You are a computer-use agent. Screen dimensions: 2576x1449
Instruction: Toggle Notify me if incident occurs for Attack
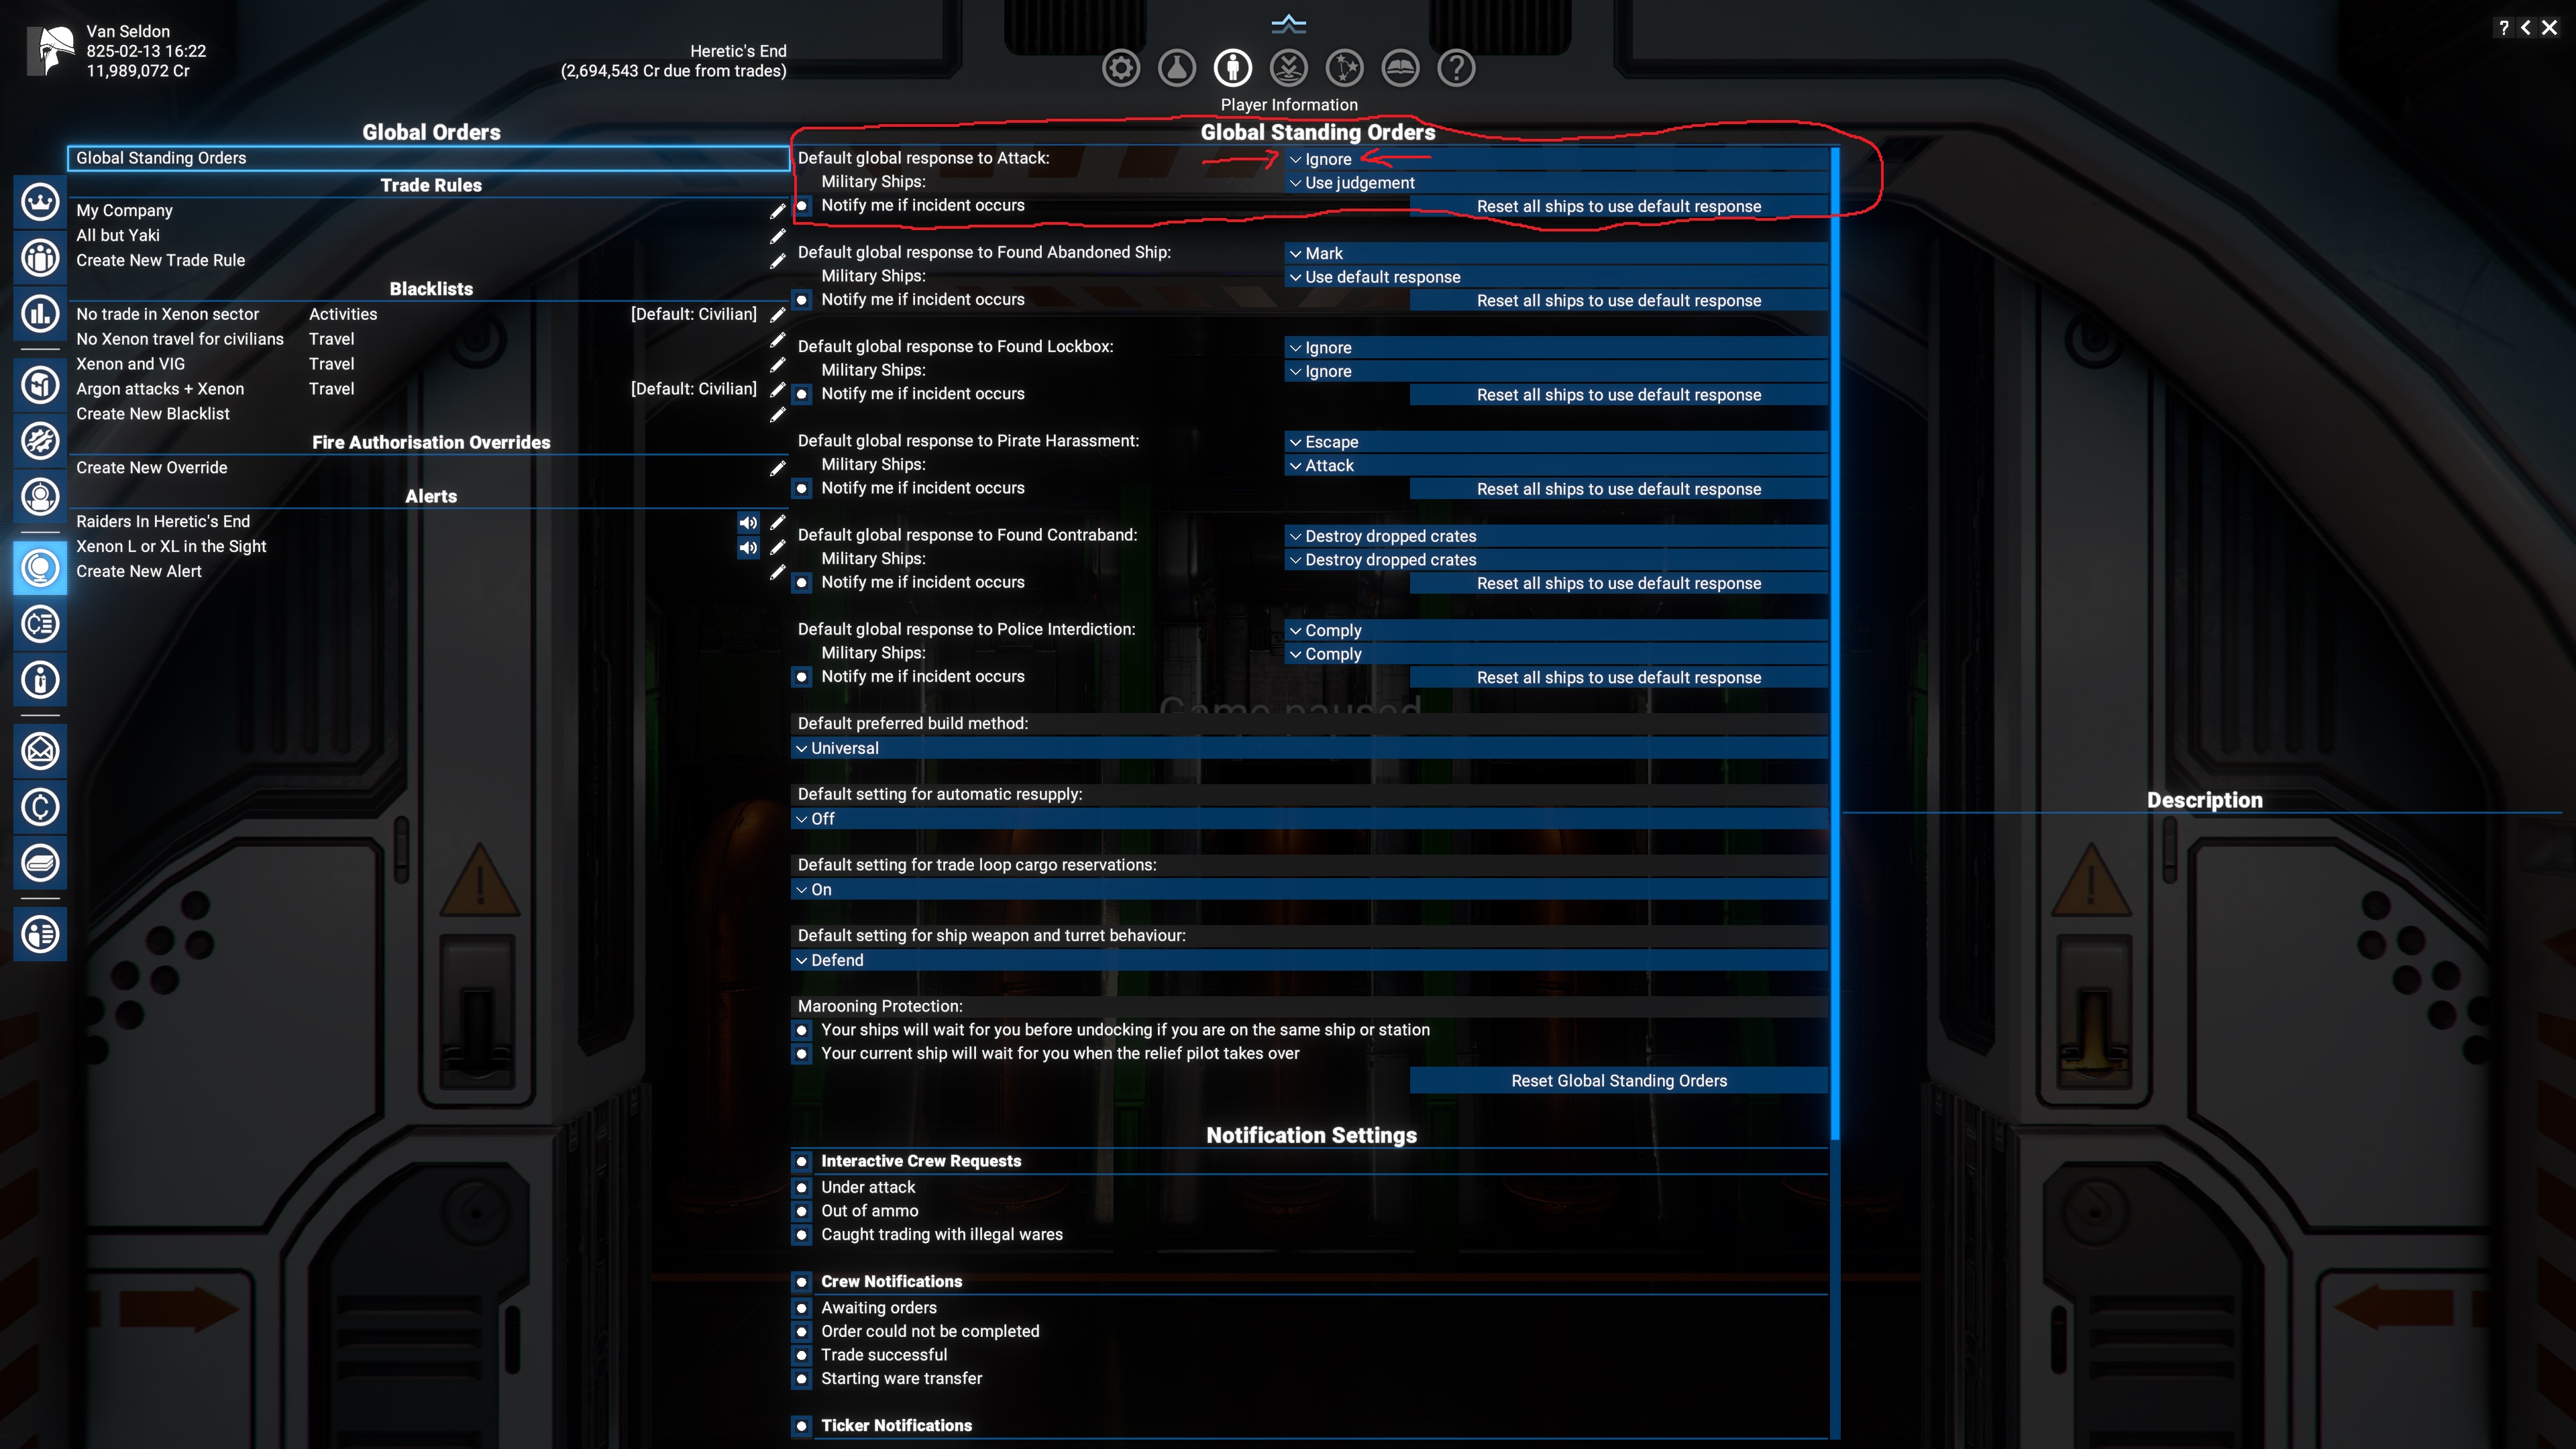pyautogui.click(x=802, y=206)
